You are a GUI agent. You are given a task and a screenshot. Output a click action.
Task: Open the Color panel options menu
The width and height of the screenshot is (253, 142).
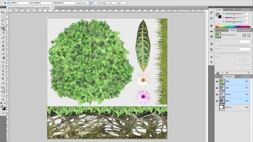click(x=251, y=10)
